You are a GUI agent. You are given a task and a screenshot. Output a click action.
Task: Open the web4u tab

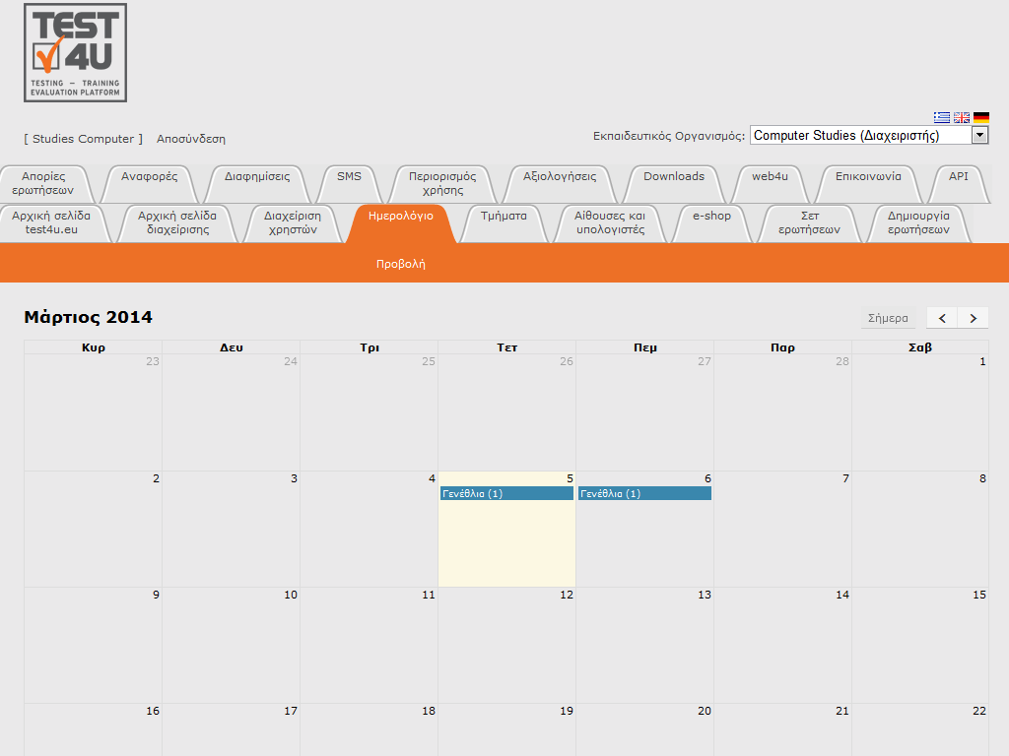pos(770,183)
